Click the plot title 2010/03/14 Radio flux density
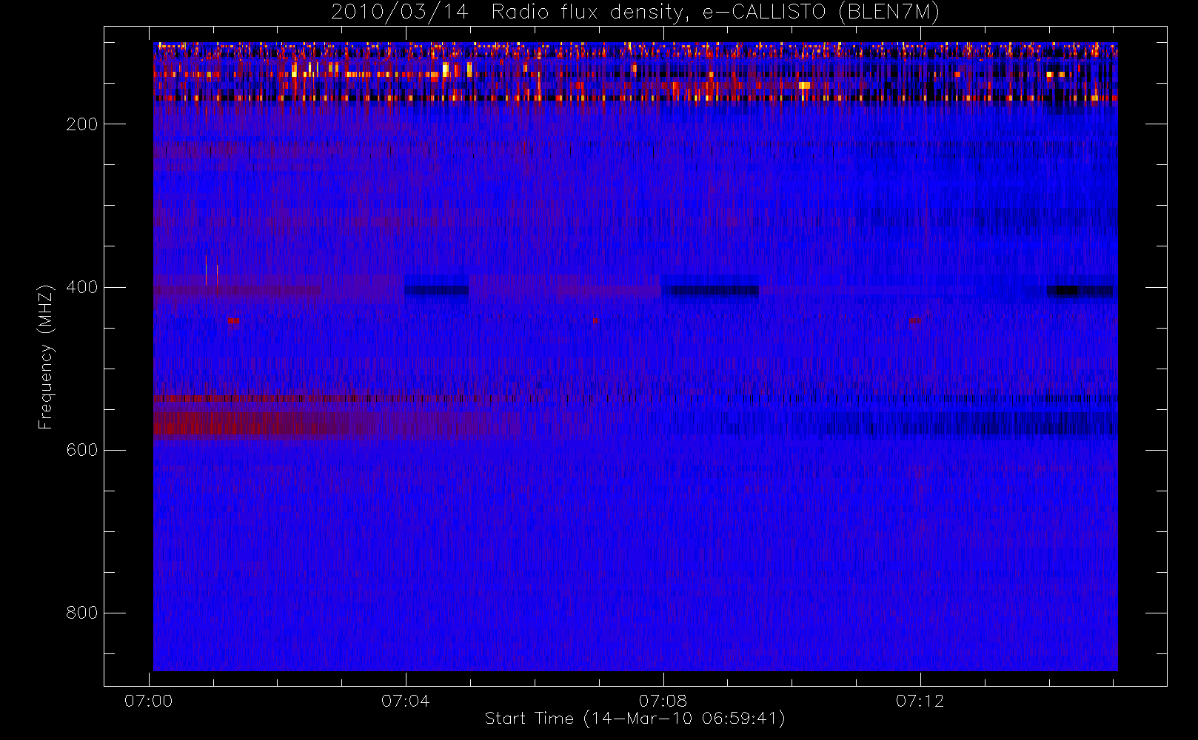The height and width of the screenshot is (740, 1198). (635, 13)
